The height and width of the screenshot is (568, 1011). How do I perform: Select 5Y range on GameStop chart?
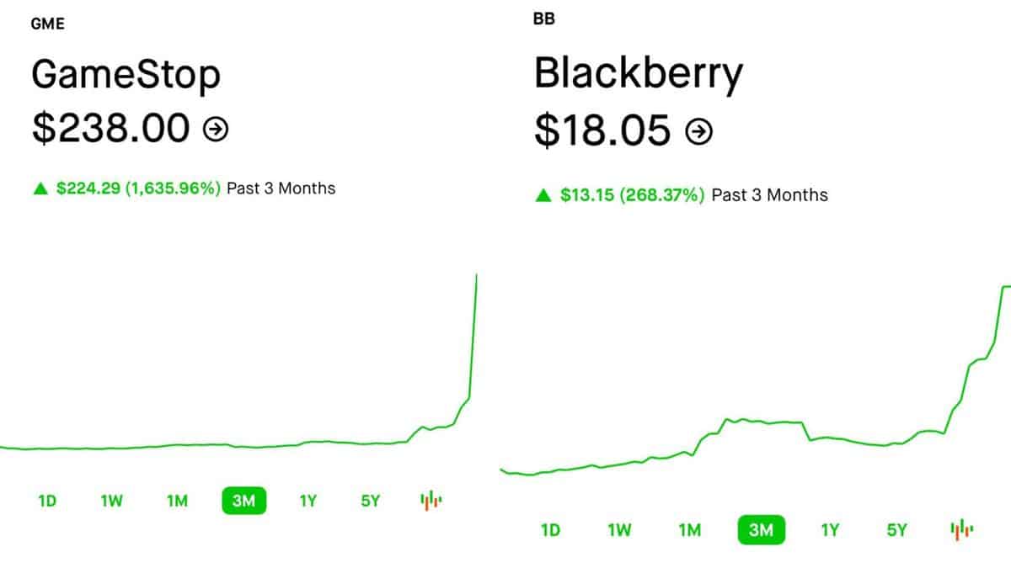371,502
